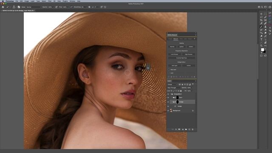Toggle airbrush build-up in options bar
272x153 pixels.
click(x=71, y=7)
